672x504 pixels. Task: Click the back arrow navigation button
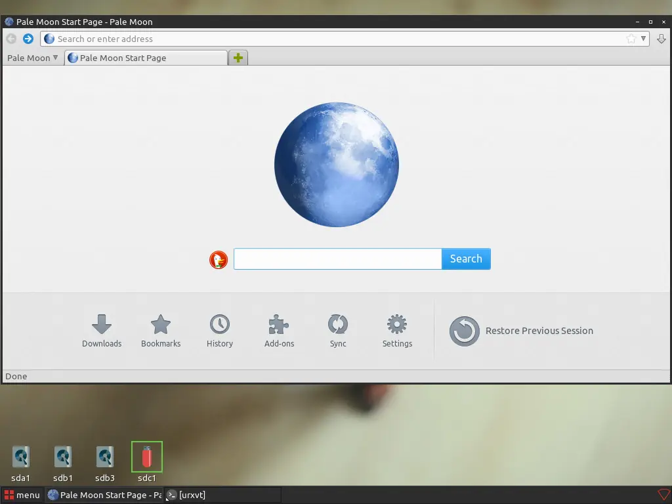click(11, 39)
